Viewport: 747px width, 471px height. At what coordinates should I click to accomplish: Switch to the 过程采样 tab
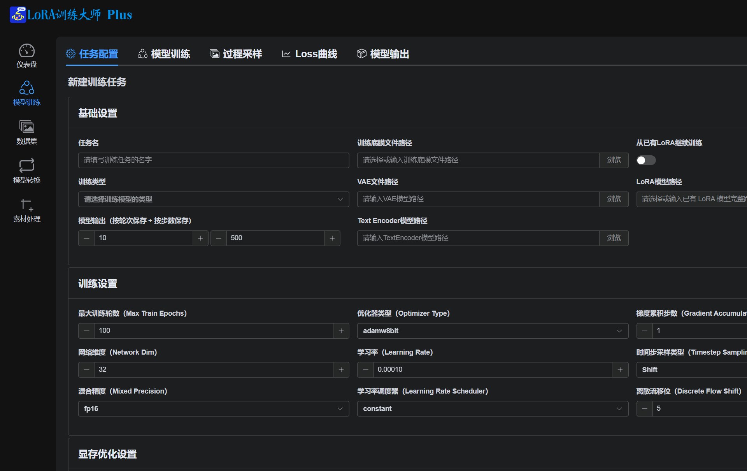(236, 54)
